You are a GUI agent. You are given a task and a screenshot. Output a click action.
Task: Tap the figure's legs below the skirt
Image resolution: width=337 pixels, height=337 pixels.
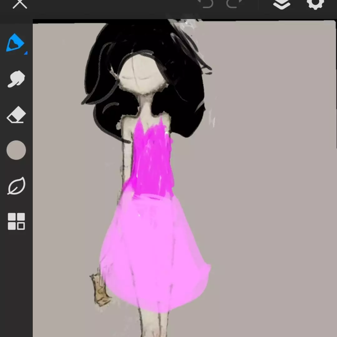click(153, 325)
